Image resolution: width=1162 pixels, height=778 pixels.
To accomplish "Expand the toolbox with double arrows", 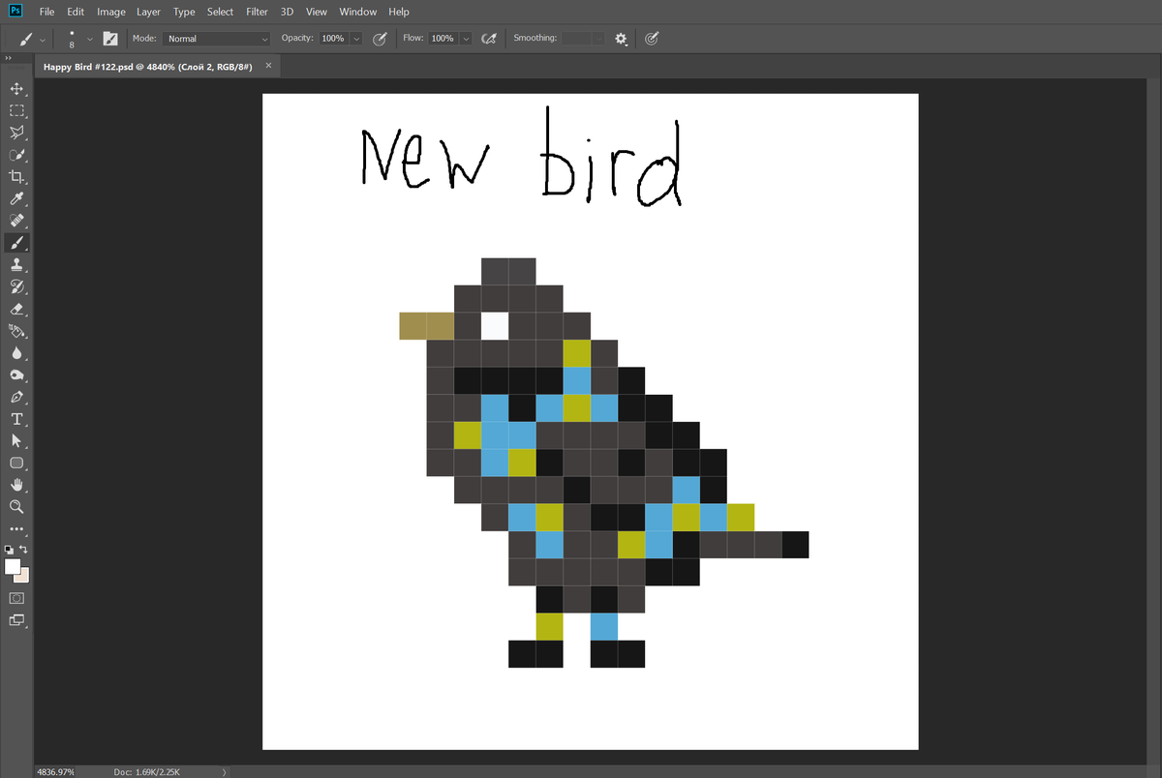I will click(x=10, y=59).
